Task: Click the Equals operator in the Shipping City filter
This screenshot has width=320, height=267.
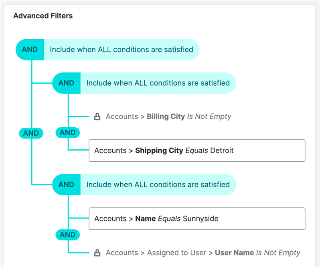Action: [x=196, y=151]
